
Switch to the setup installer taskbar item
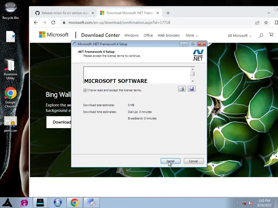(91, 203)
